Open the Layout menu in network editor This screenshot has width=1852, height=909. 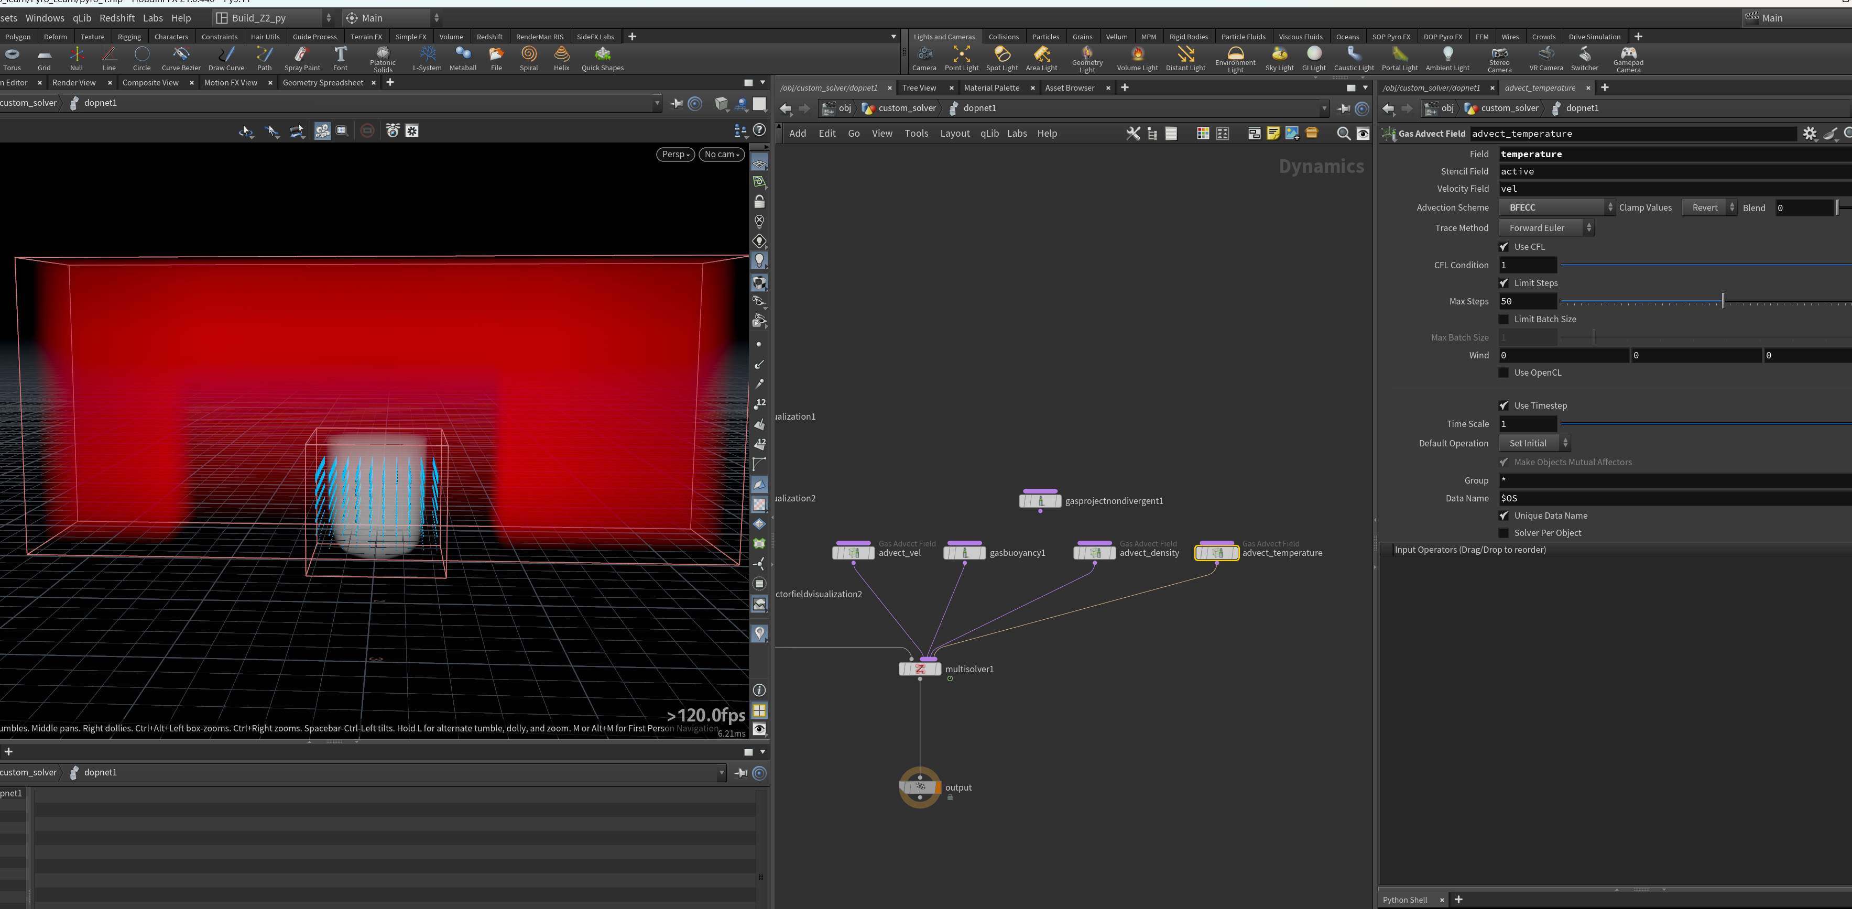955,134
